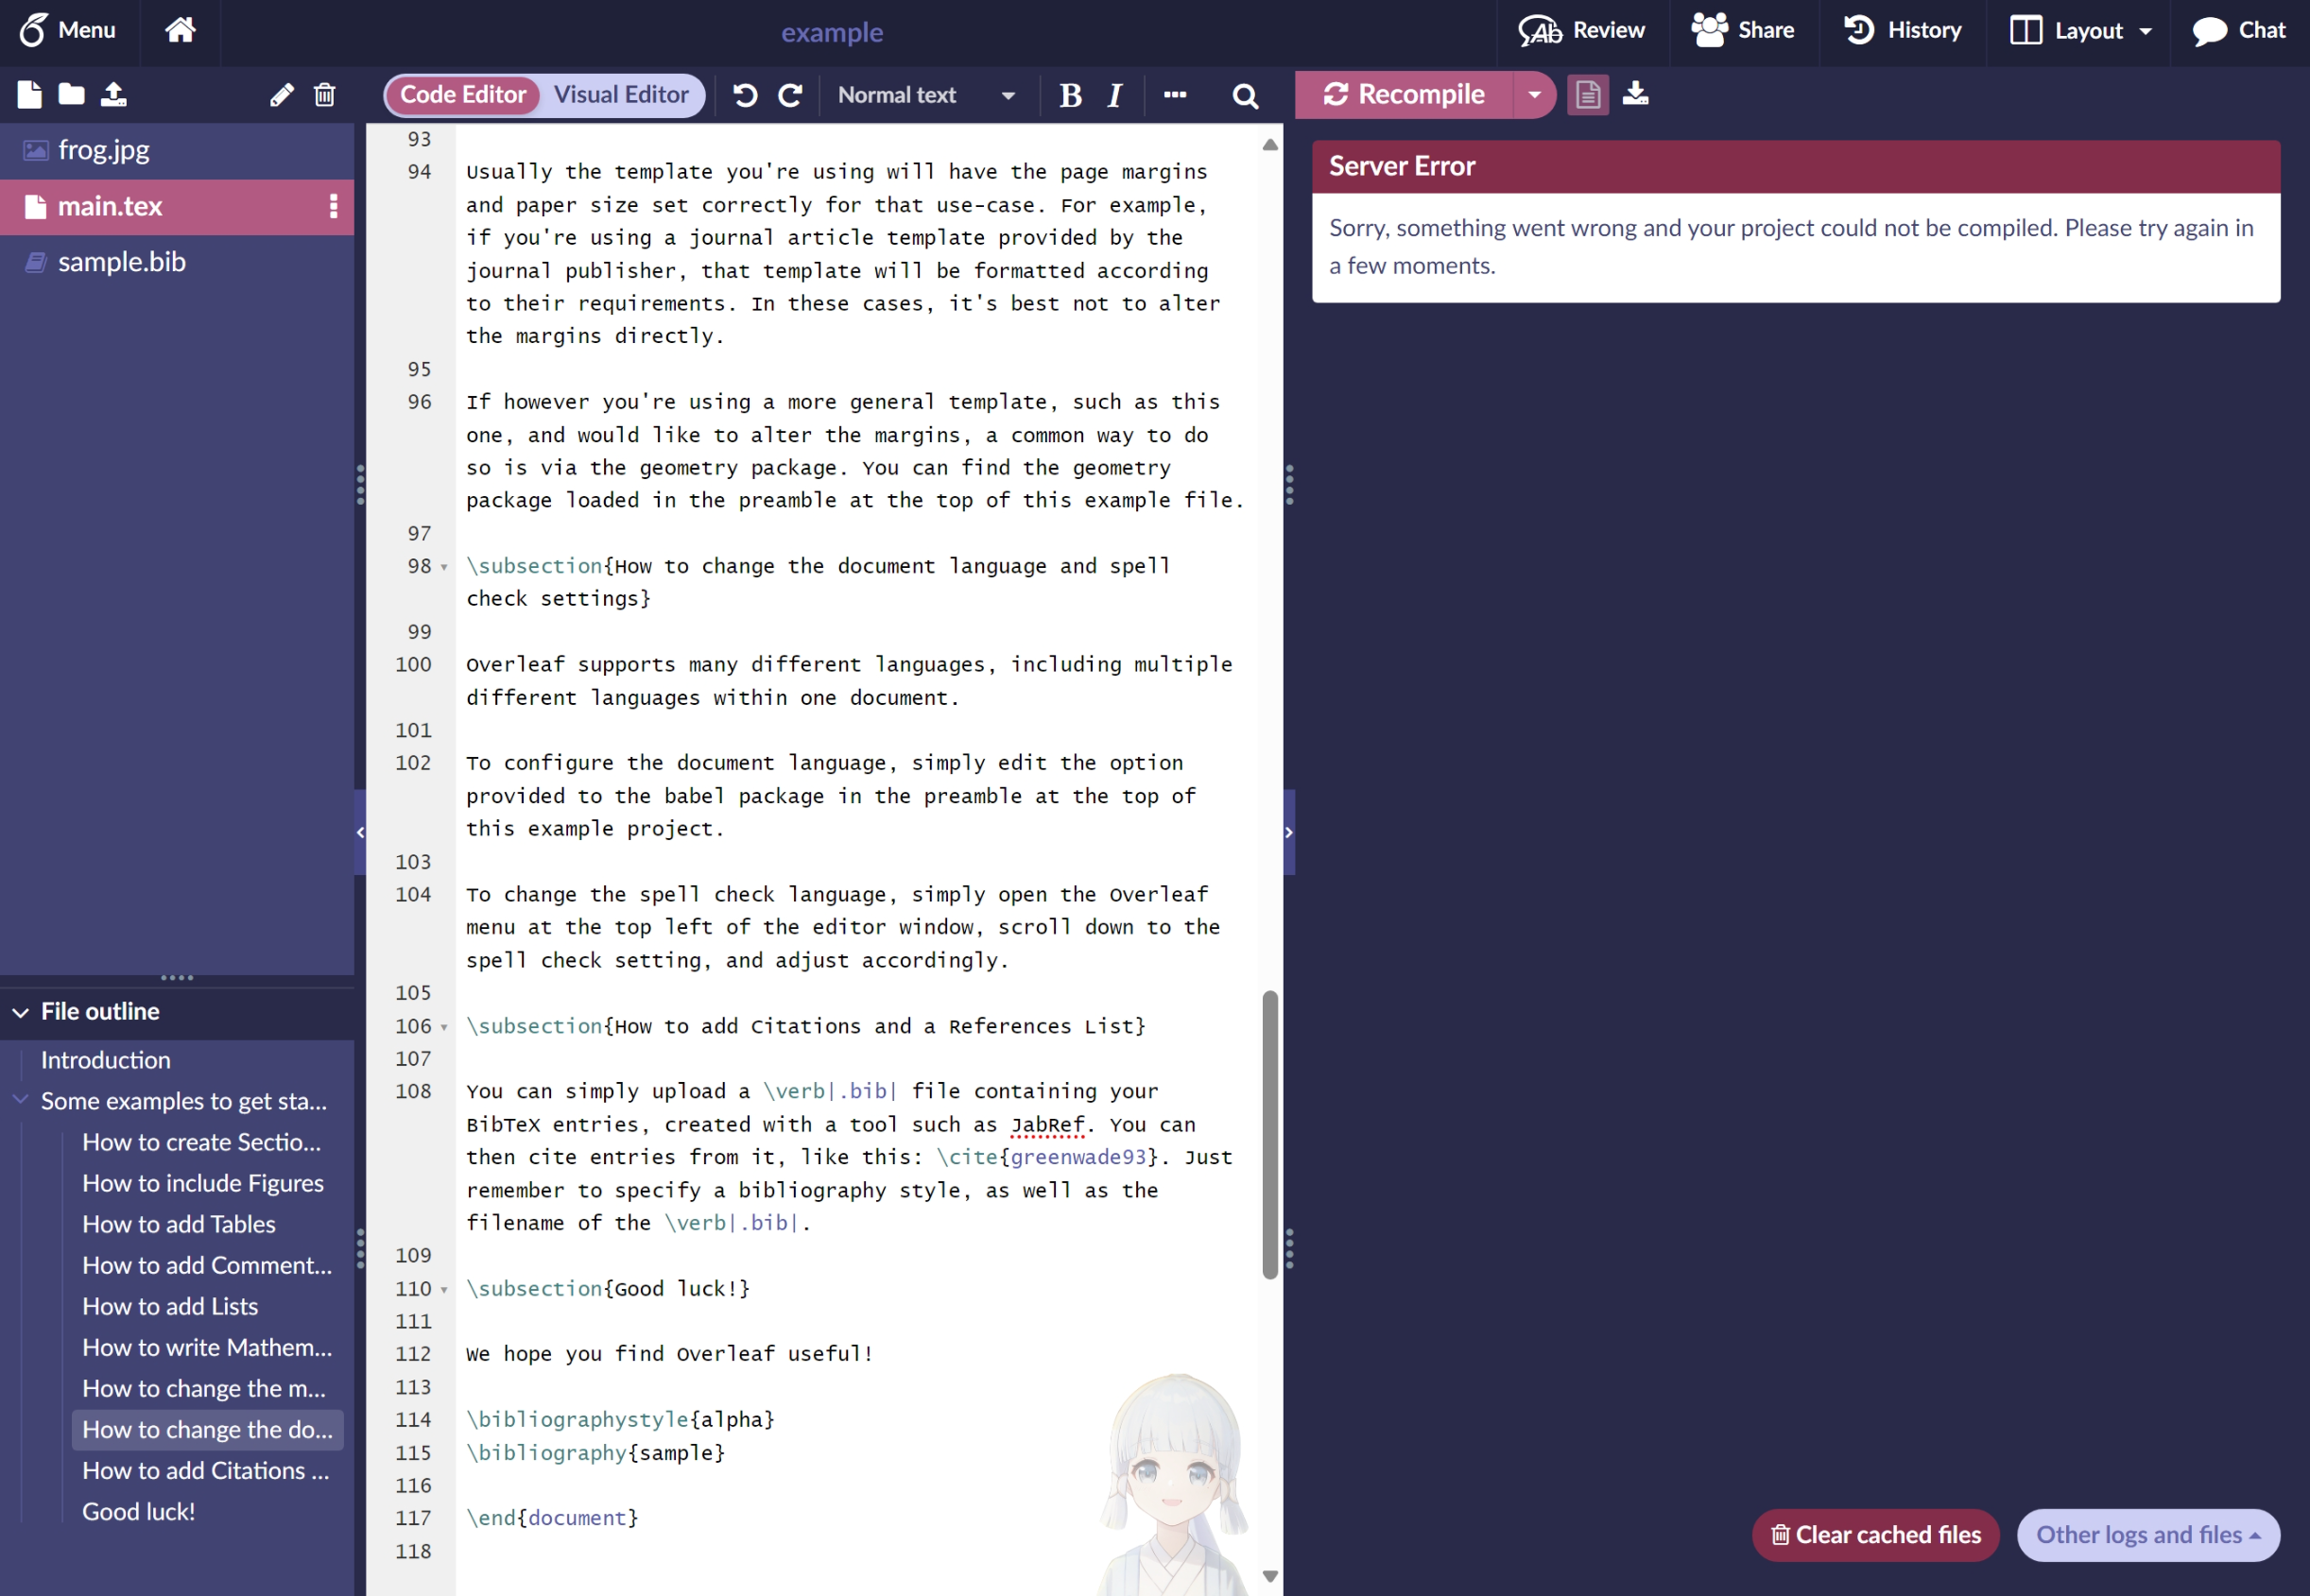Viewport: 2310px width, 1596px height.
Task: Create a new folder icon
Action: pos(71,95)
